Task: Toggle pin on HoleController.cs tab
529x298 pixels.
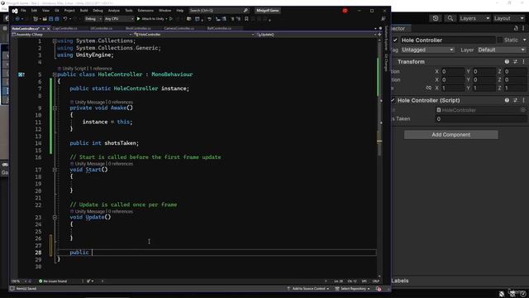Action: (x=44, y=29)
